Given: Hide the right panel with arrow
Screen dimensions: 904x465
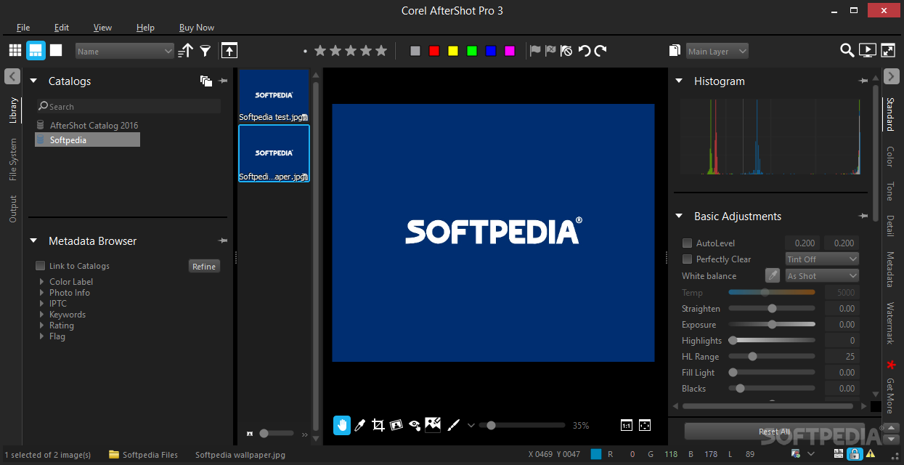Looking at the screenshot, I should click(892, 76).
